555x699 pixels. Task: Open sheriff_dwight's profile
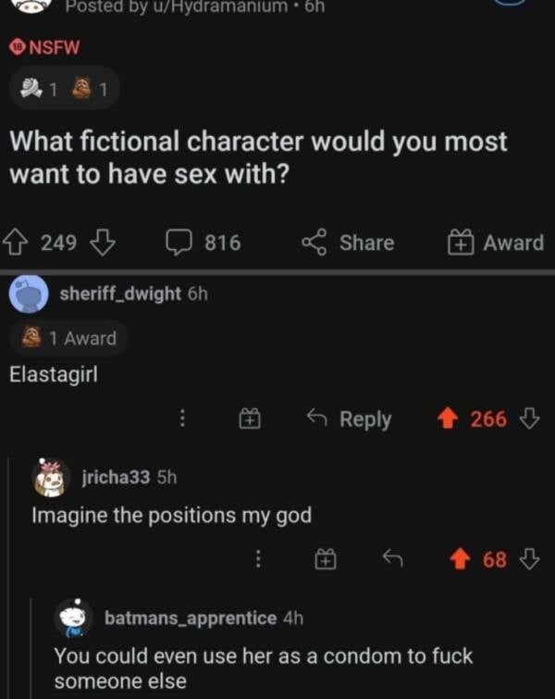120,294
